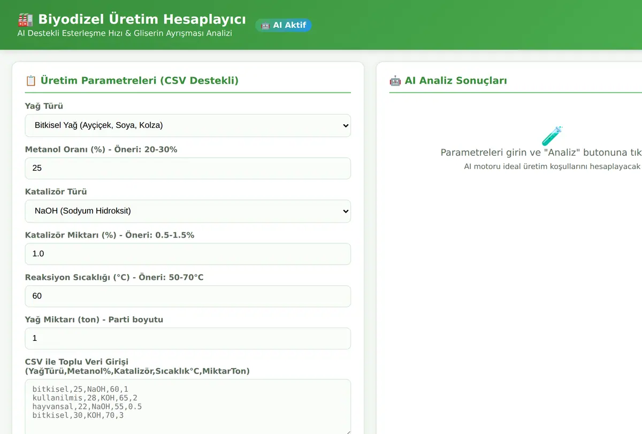Click the CSV line 'bitkisel,30,KOH,70,3'
This screenshot has width=642, height=434.
pos(78,415)
